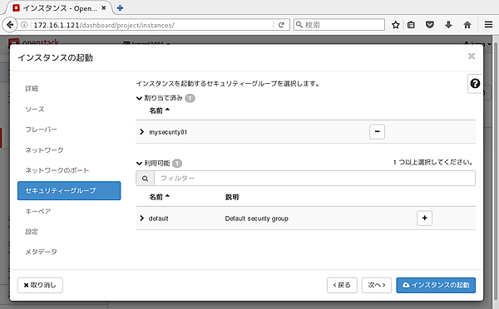Open the Pocket icon in browser toolbar
The height and width of the screenshot is (309, 499).
click(430, 25)
